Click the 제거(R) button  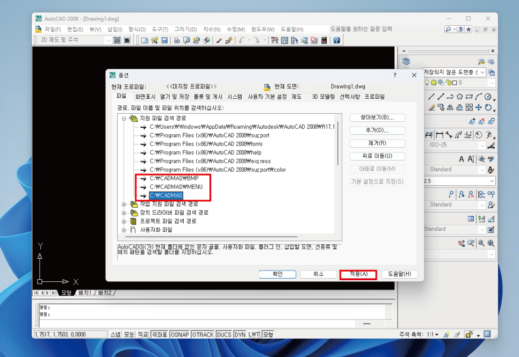click(377, 143)
